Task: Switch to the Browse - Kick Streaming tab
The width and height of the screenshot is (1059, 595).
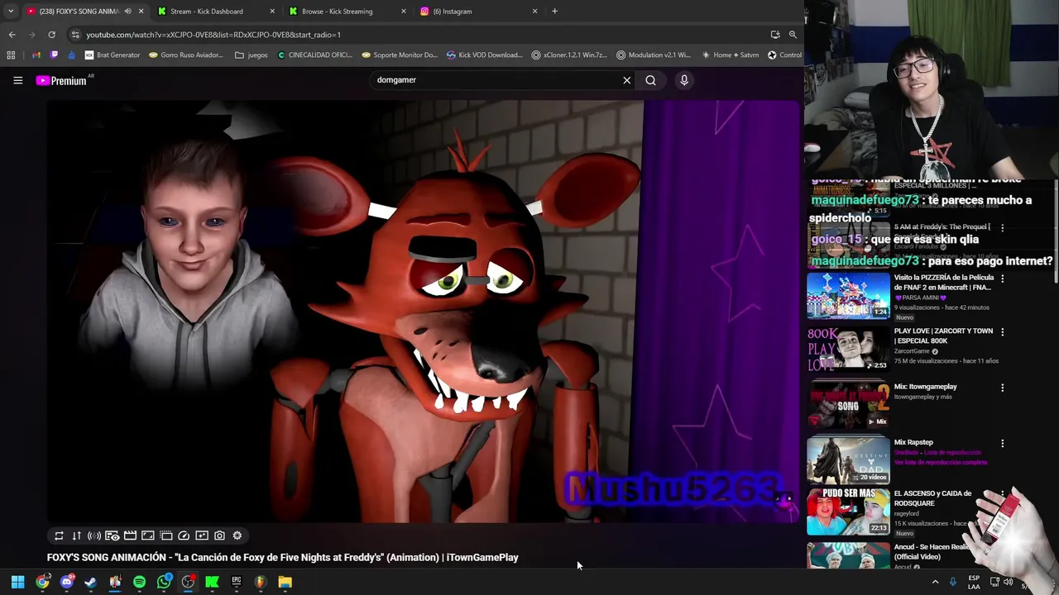Action: pos(337,12)
